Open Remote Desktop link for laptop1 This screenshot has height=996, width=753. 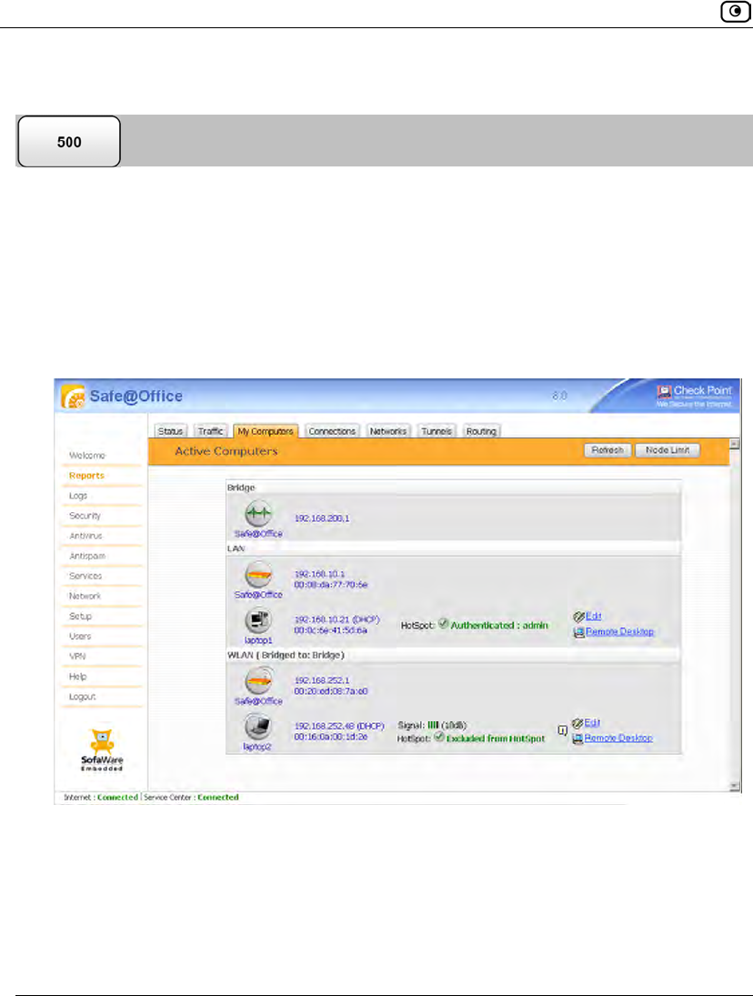tap(619, 632)
